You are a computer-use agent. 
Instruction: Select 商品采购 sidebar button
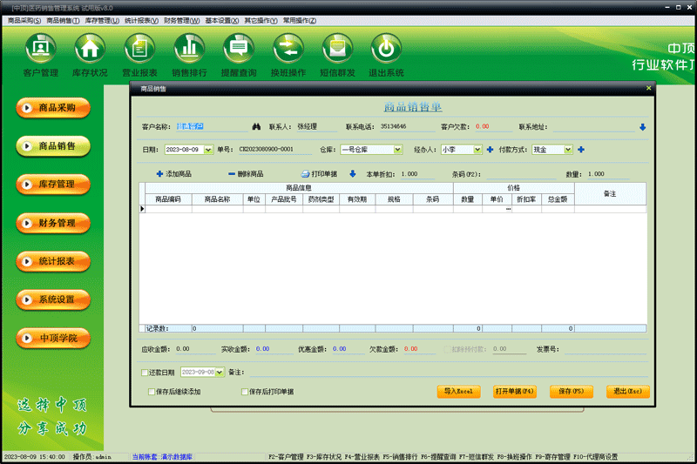point(53,108)
